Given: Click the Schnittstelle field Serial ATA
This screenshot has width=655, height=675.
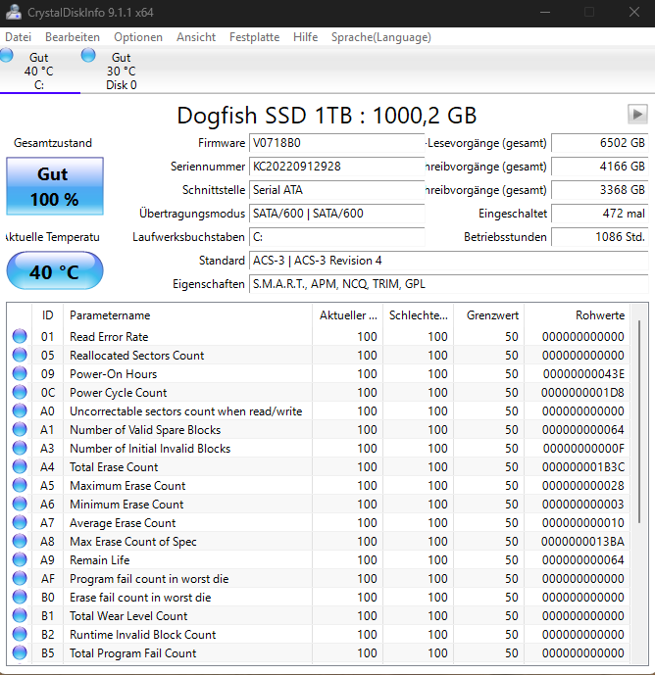Looking at the screenshot, I should [336, 190].
